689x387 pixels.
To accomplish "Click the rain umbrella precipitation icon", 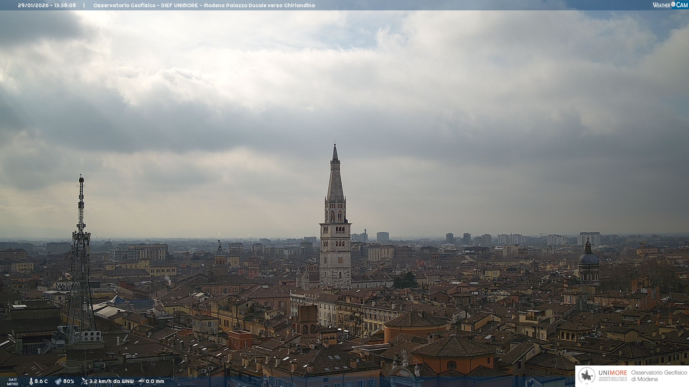I will [141, 381].
